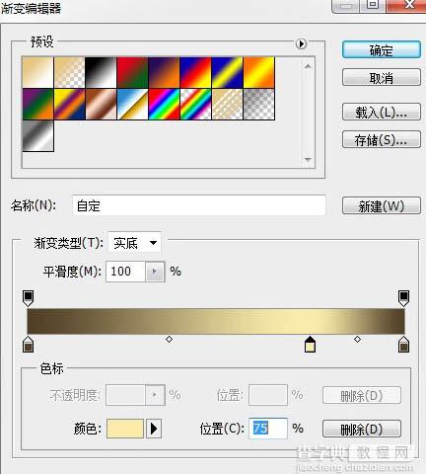The height and width of the screenshot is (474, 426).
Task: Choose the fully transparent checkerboard preset
Action: [258, 104]
